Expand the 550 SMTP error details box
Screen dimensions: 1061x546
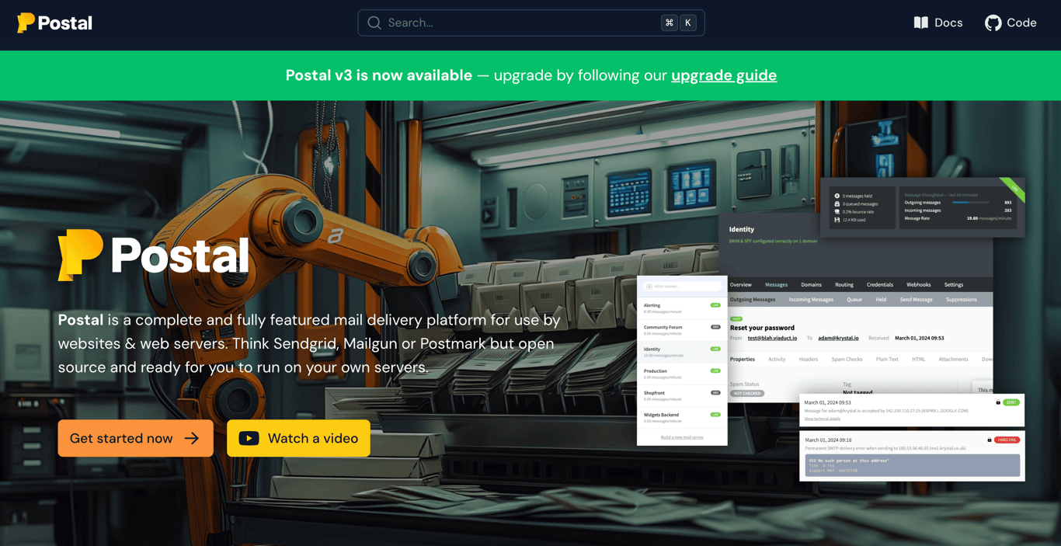tap(913, 464)
